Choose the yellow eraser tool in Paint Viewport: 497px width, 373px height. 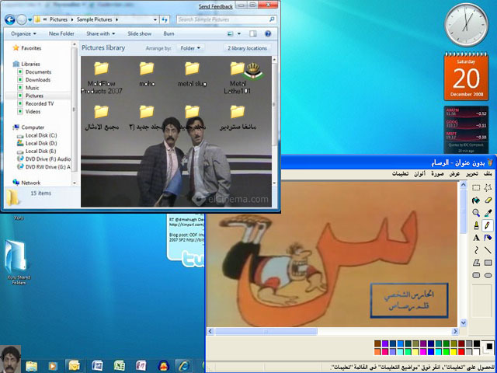pos(488,200)
